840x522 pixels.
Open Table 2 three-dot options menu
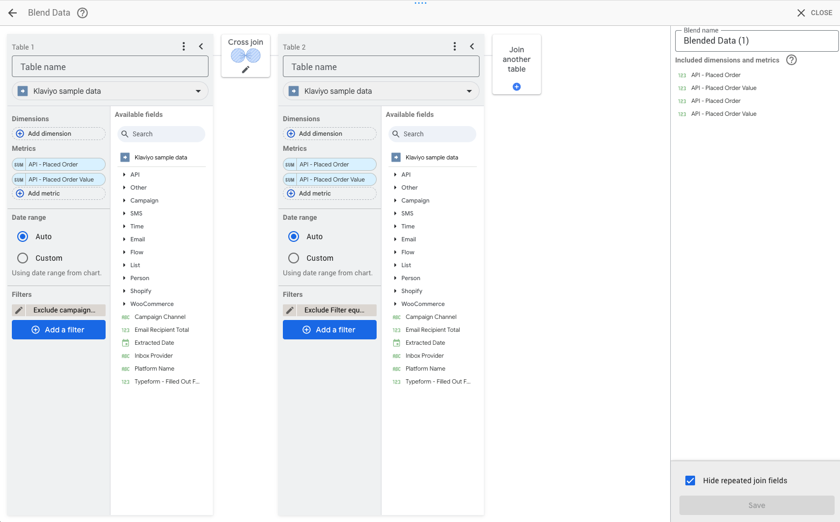coord(455,47)
